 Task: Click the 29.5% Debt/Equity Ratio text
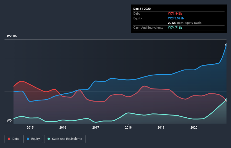point(185,23)
